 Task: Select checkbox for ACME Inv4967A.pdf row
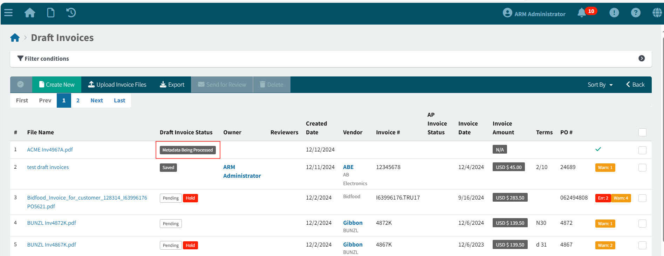(x=642, y=150)
